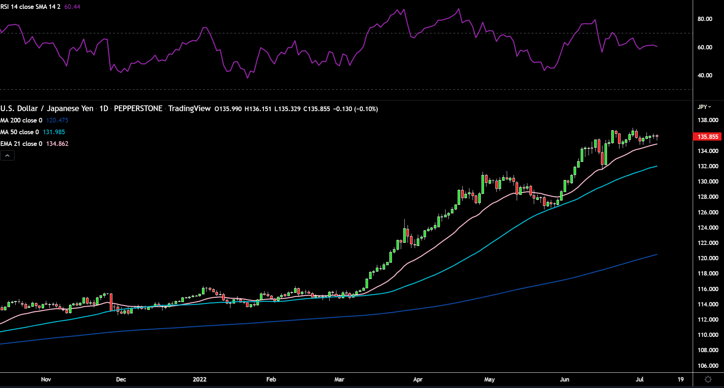Click the 1D interval label in the title

tap(104, 109)
